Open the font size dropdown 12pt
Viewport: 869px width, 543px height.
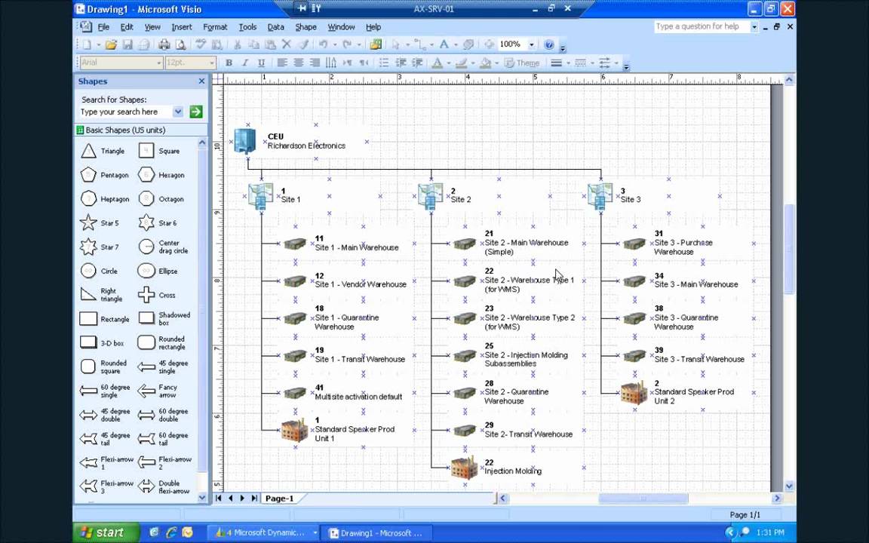(212, 63)
